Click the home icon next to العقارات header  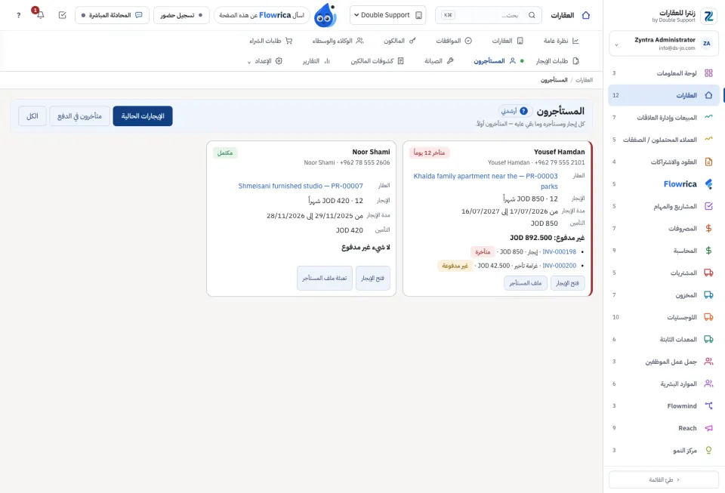(586, 15)
